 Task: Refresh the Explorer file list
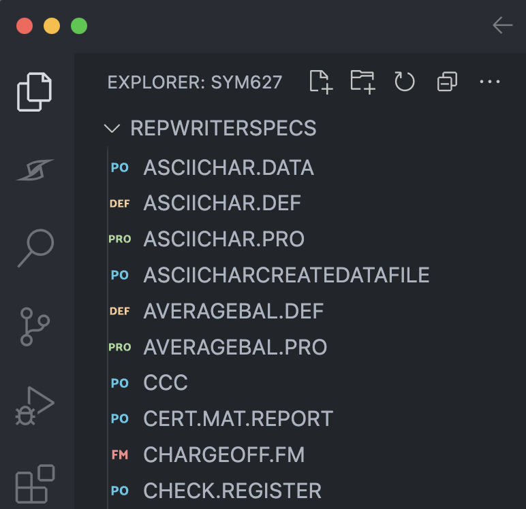(x=405, y=82)
